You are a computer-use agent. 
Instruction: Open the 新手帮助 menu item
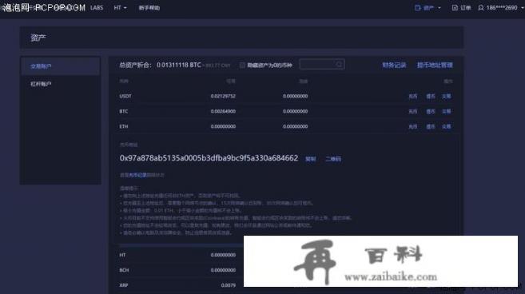pos(149,8)
